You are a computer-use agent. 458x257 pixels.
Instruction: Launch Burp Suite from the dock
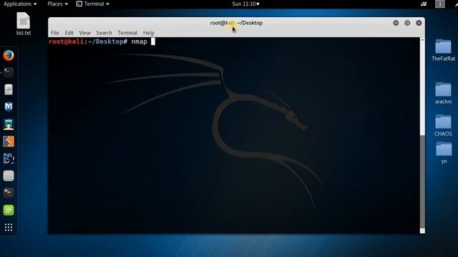coord(9,141)
